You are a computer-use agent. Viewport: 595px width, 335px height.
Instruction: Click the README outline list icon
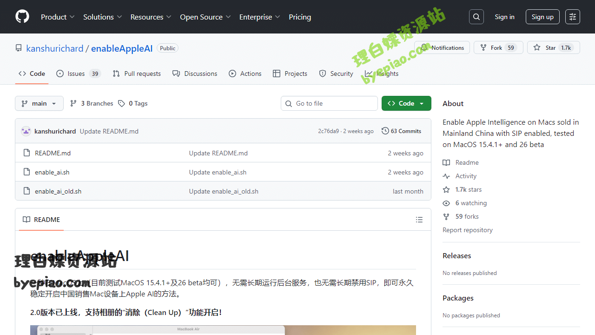point(419,220)
